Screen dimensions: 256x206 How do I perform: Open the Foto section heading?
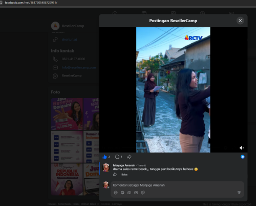(x=55, y=92)
